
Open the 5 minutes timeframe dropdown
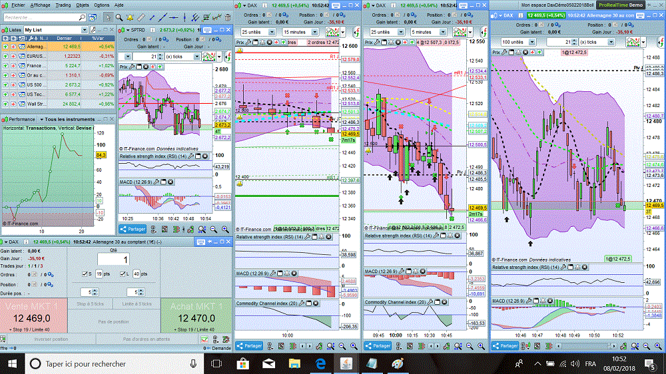pos(428,32)
